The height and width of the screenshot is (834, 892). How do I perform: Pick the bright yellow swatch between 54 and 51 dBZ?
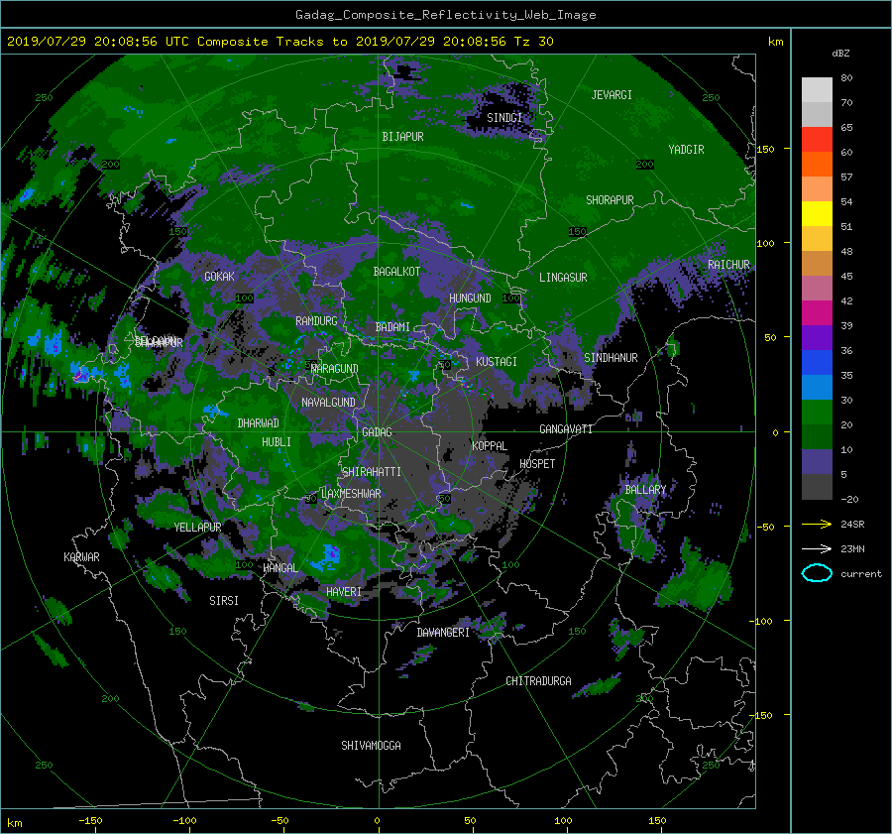(x=817, y=213)
